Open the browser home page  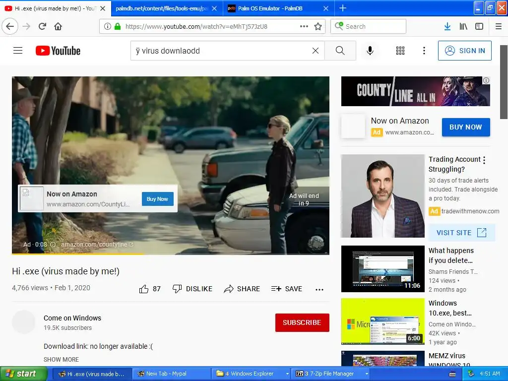58,27
